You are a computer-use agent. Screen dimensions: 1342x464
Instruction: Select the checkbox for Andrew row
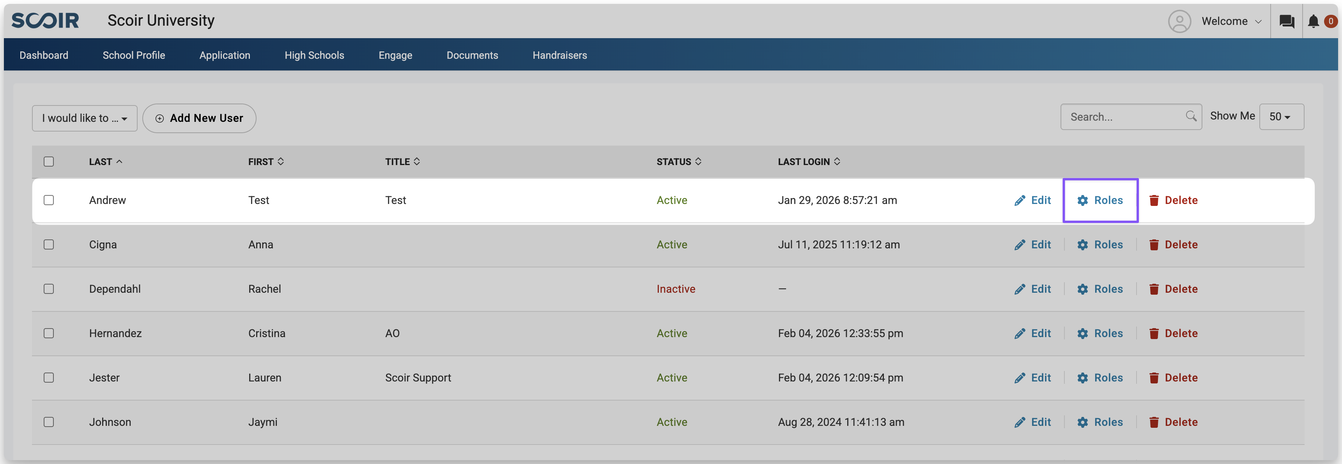pyautogui.click(x=49, y=200)
